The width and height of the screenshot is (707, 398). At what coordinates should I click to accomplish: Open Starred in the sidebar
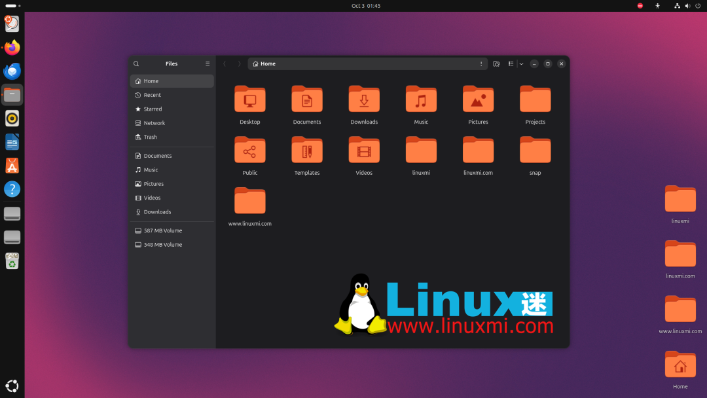coord(172,109)
